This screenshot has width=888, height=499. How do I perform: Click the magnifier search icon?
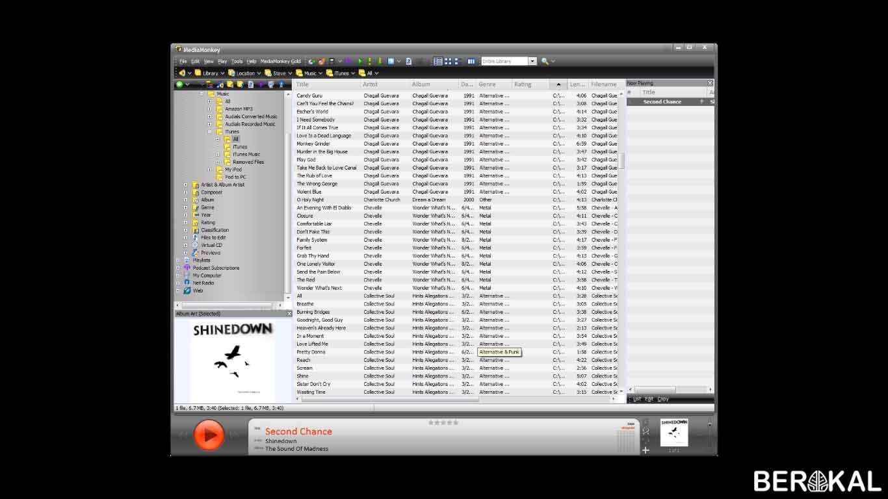click(x=545, y=61)
